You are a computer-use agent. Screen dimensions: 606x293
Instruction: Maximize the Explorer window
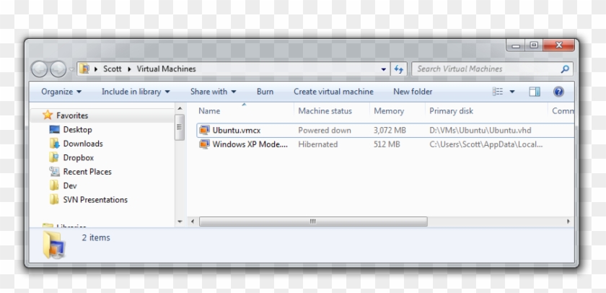click(534, 45)
